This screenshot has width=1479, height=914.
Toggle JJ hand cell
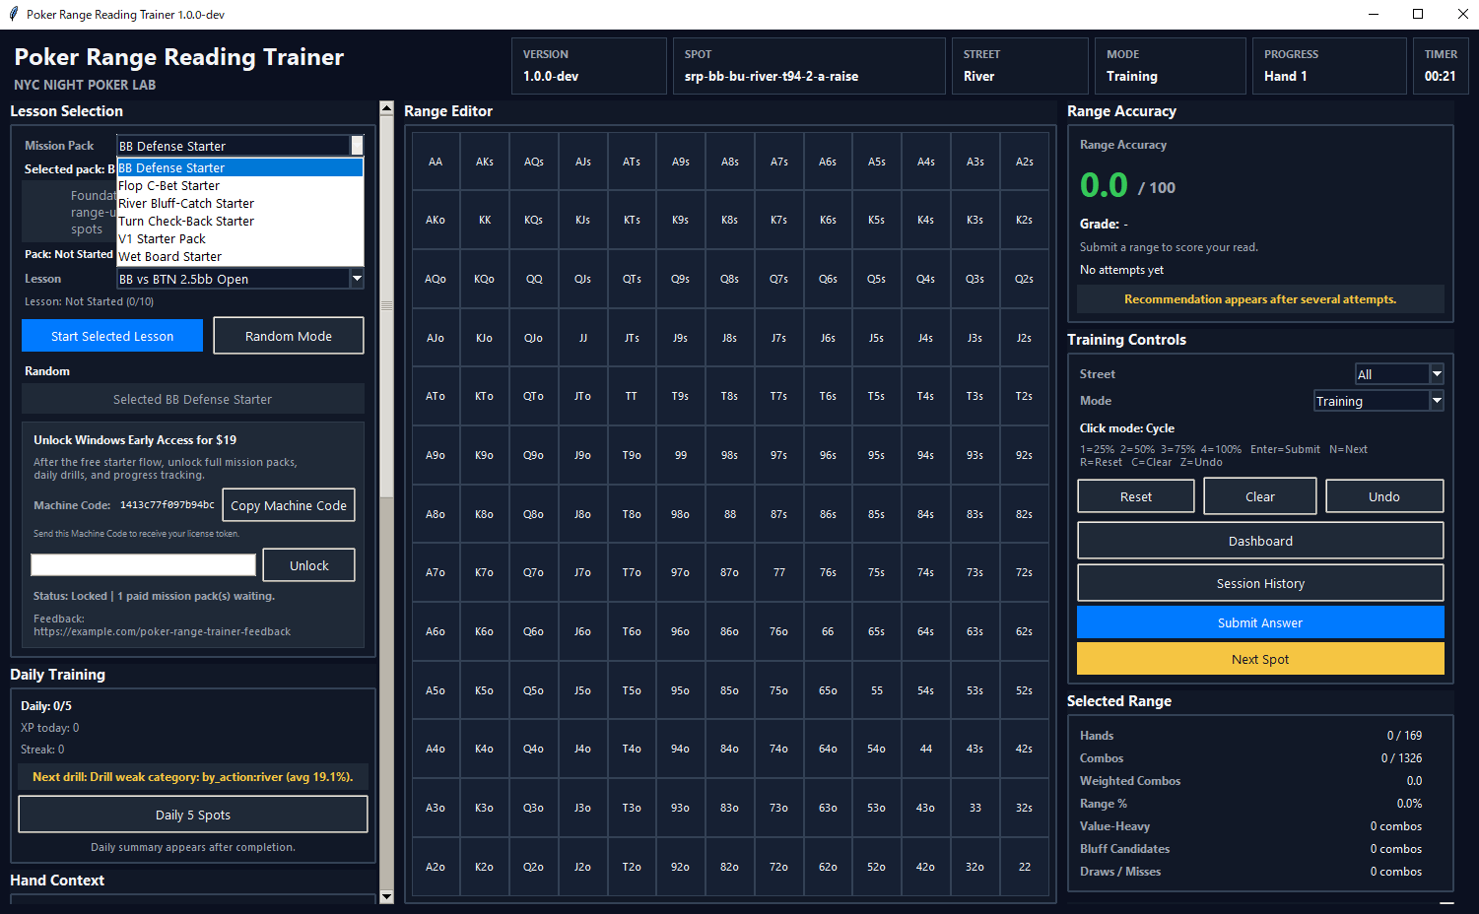(x=583, y=338)
